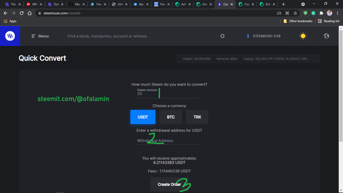Click the Choose a currency label
The image size is (343, 193).
169,106
